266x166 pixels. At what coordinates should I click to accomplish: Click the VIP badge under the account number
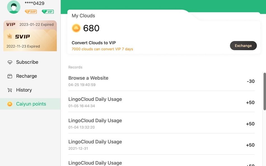click(x=48, y=12)
